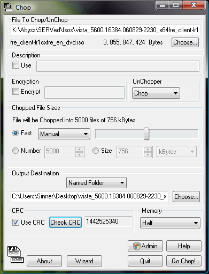
Task: Expand the Manual preset dropdown
Action: point(64,134)
